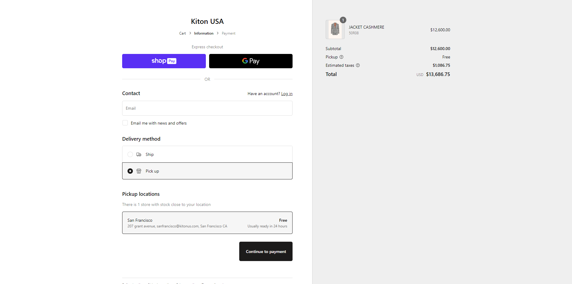Open the Information breadcrumb step

click(x=204, y=33)
